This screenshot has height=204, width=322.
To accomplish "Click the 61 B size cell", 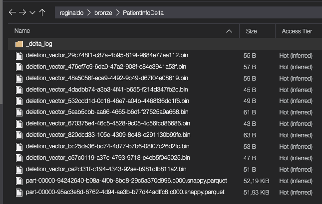I will (x=250, y=112).
